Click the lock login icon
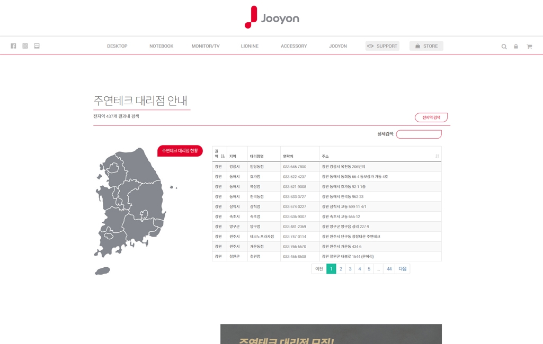Screen dimensions: 543x344 tap(515, 47)
